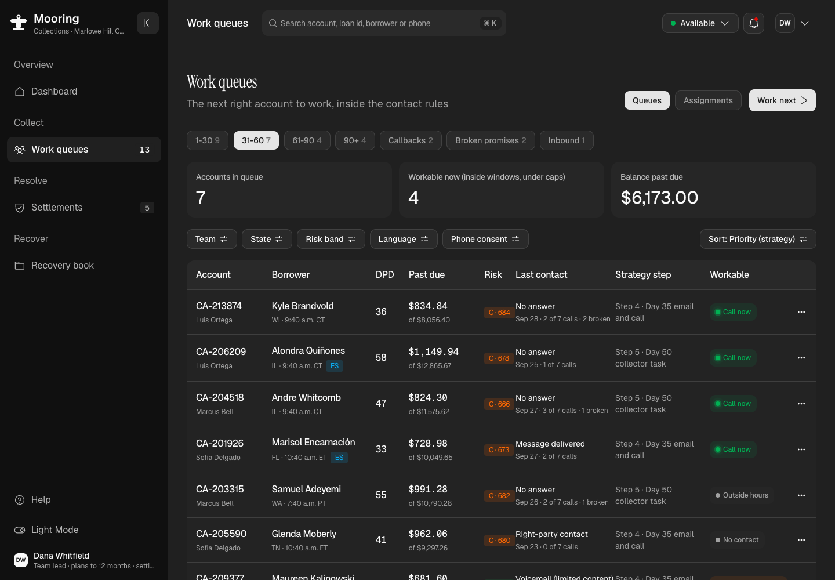This screenshot has height=580, width=835.
Task: Select the Inbound queue tab
Action: pyautogui.click(x=567, y=140)
